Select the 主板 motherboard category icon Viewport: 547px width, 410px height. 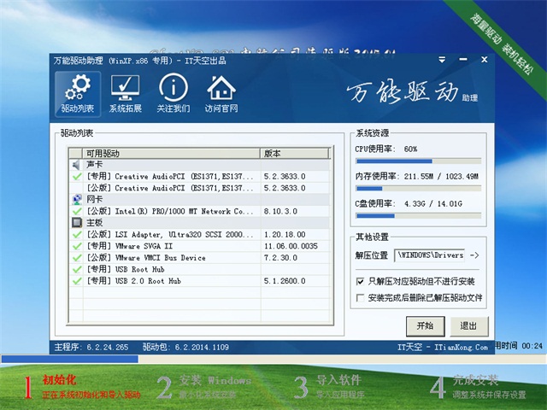[76, 222]
